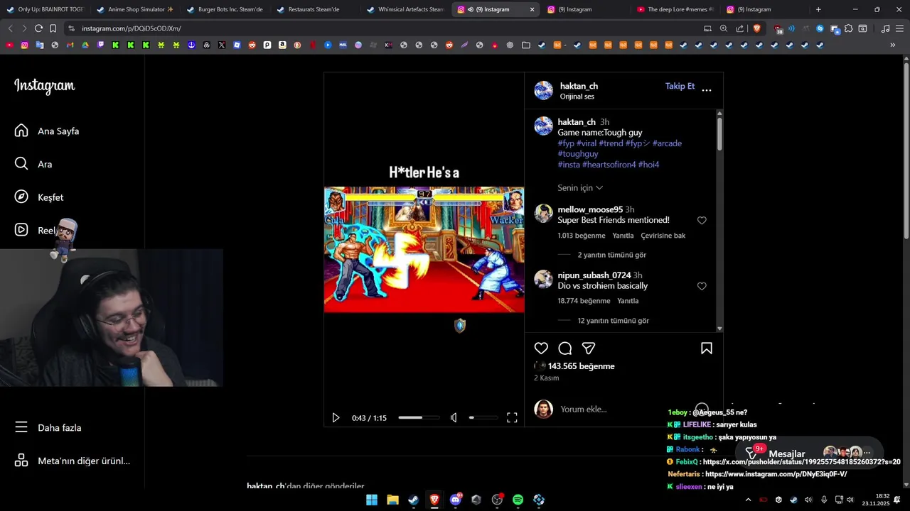Open post options three dots menu
910x511 pixels.
coord(707,90)
